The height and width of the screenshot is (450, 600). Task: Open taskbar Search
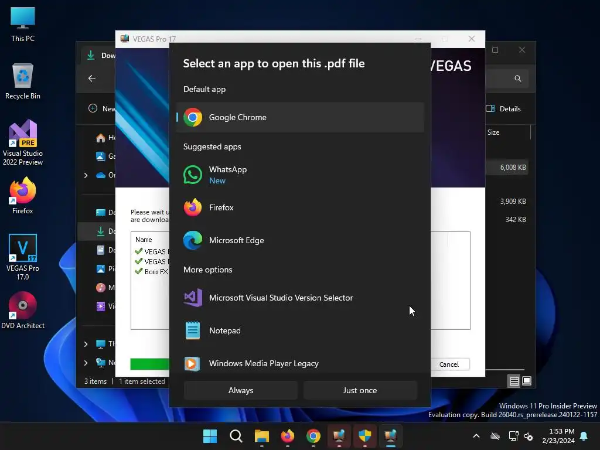[236, 436]
